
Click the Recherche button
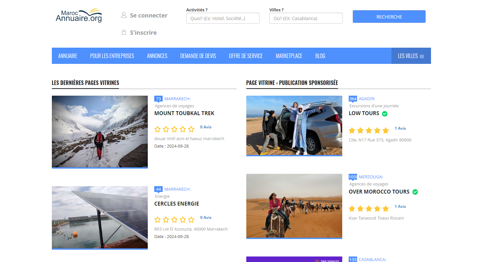[x=389, y=17]
